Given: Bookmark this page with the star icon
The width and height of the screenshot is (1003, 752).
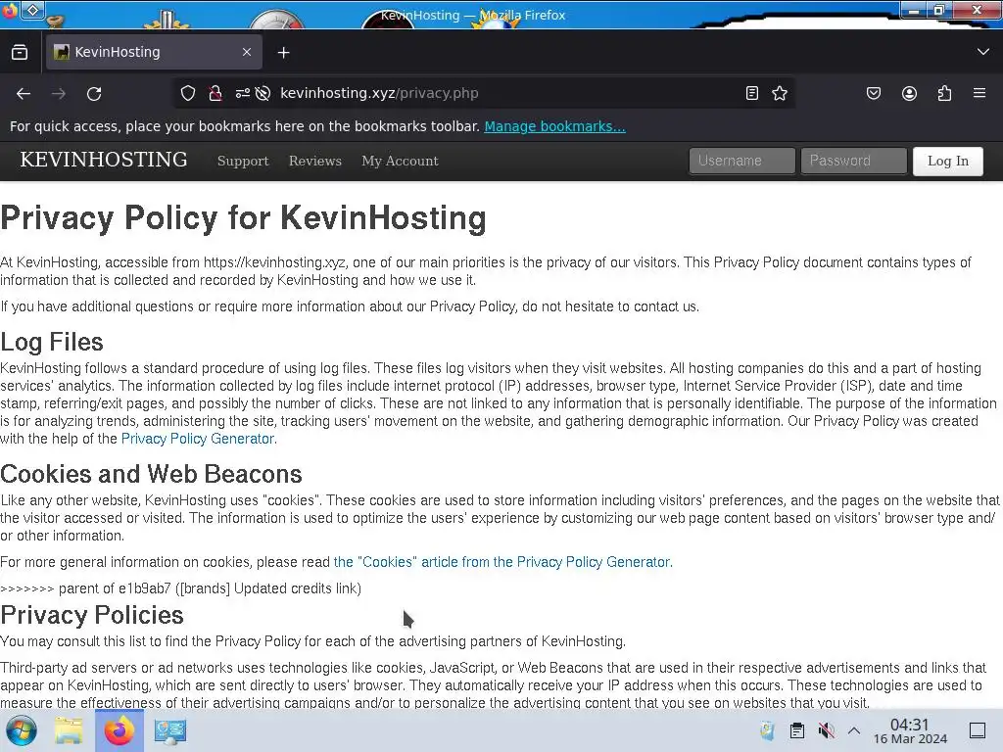Looking at the screenshot, I should (779, 93).
